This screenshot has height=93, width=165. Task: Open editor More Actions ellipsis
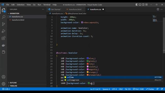click(162, 9)
